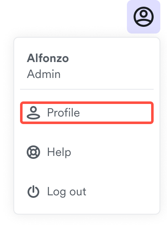Viewport: 167px width, 228px height.
Task: Select the red-outlined Profile row
Action: point(87,113)
